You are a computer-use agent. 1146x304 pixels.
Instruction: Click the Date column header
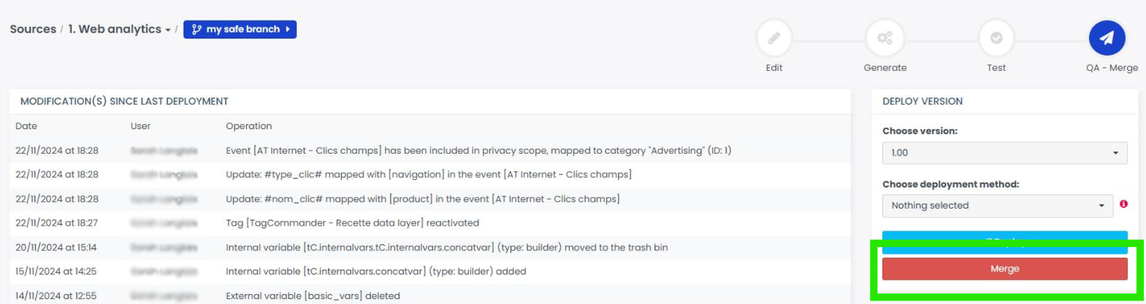click(x=27, y=126)
